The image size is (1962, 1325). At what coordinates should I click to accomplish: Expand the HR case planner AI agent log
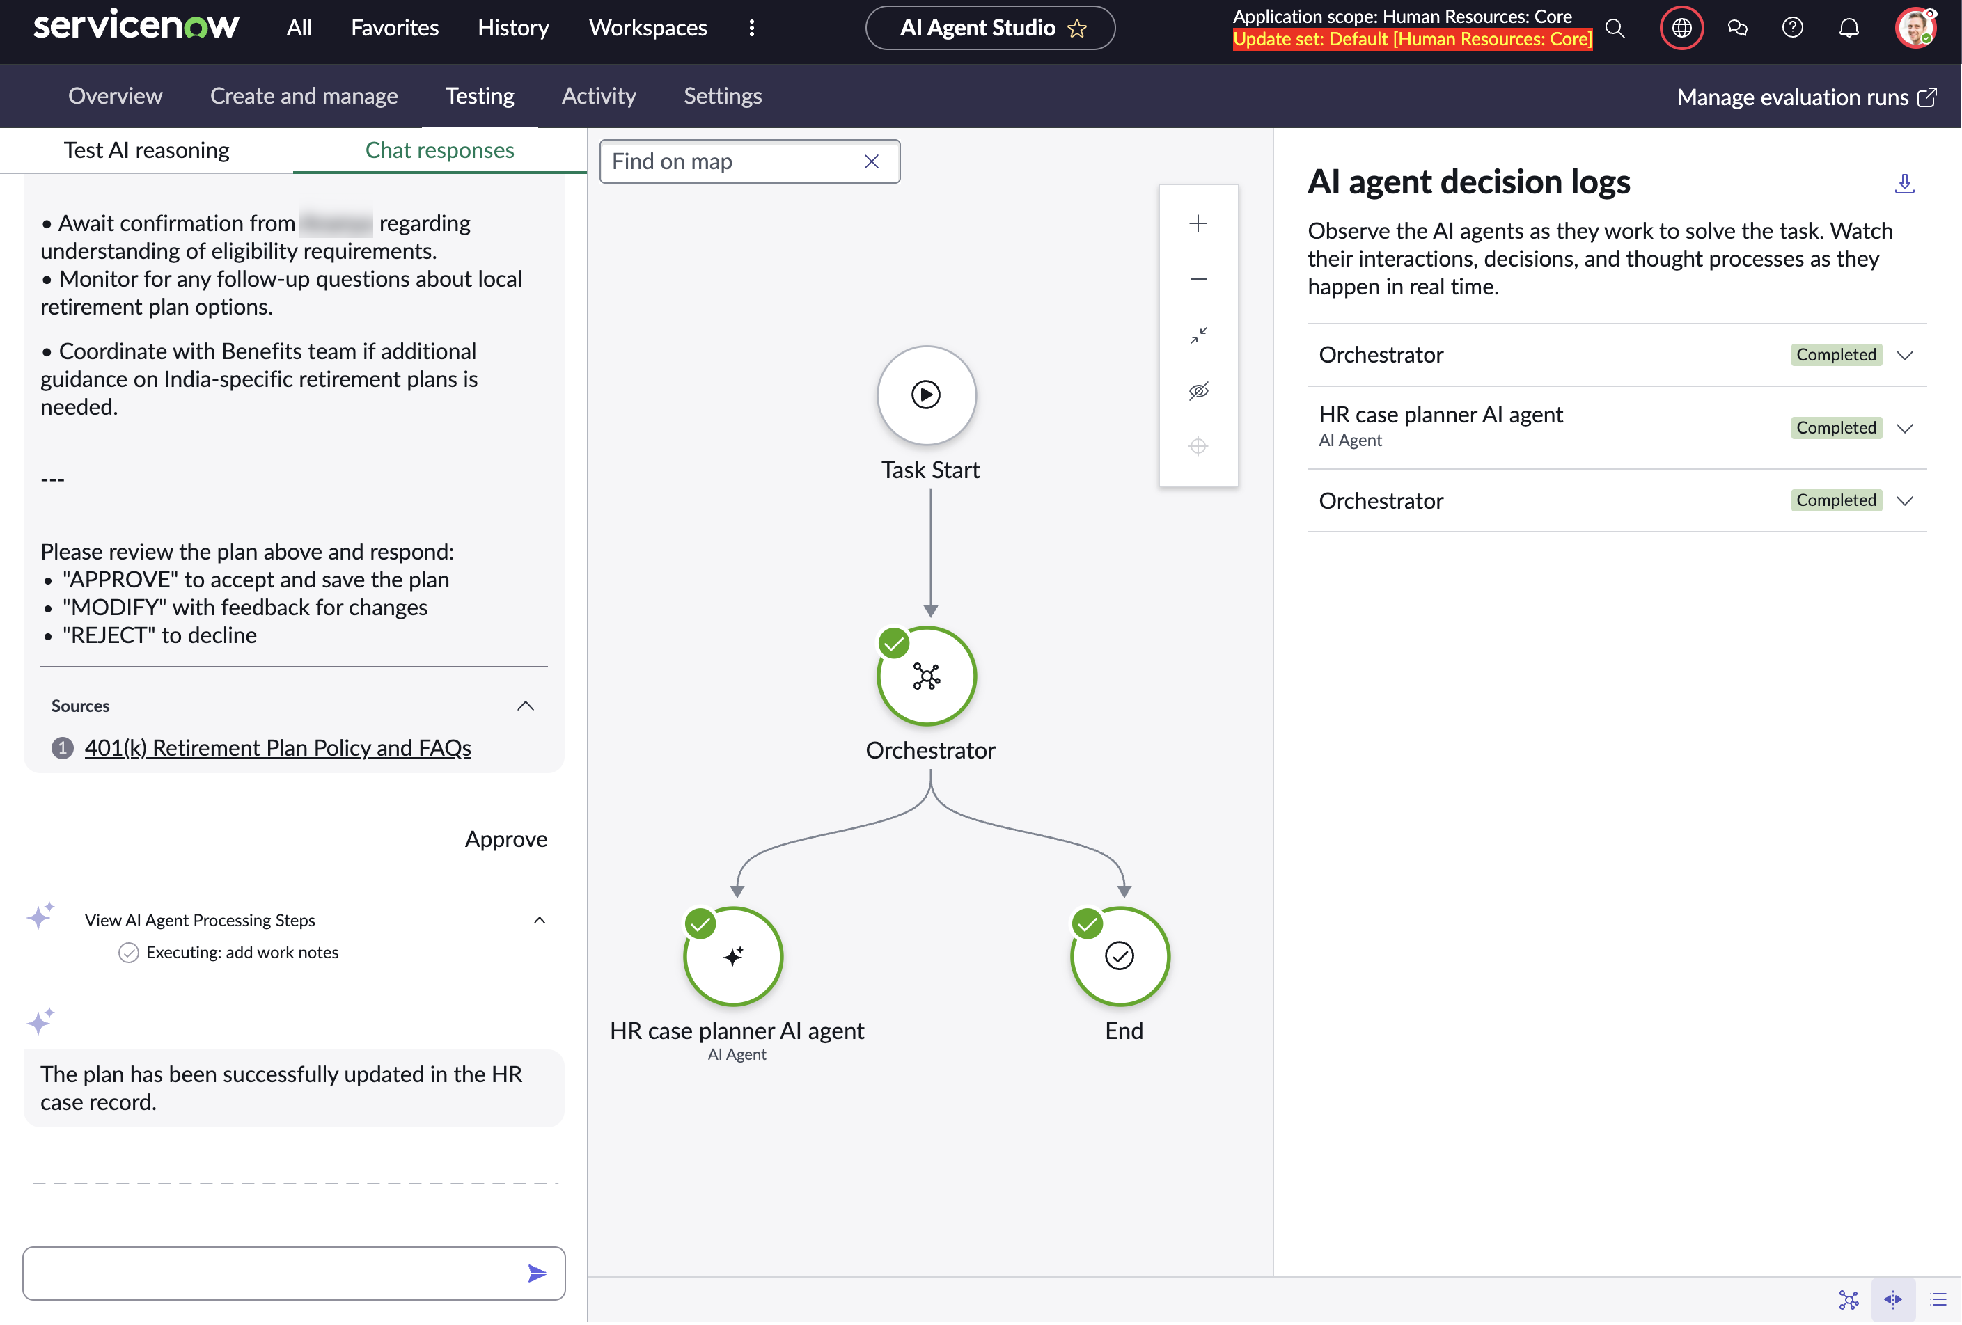click(x=1905, y=428)
